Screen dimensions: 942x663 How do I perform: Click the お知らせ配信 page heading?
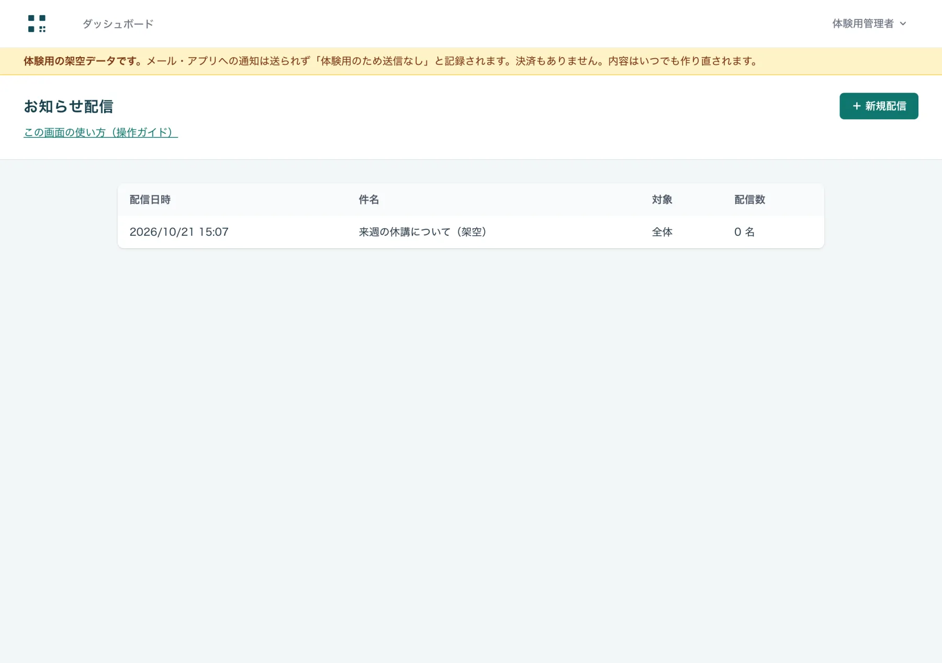click(69, 106)
